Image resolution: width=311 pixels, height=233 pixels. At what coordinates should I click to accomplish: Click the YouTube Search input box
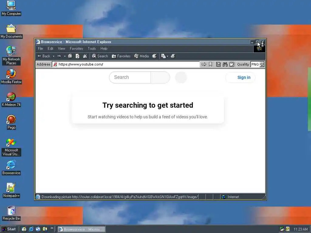click(x=130, y=77)
